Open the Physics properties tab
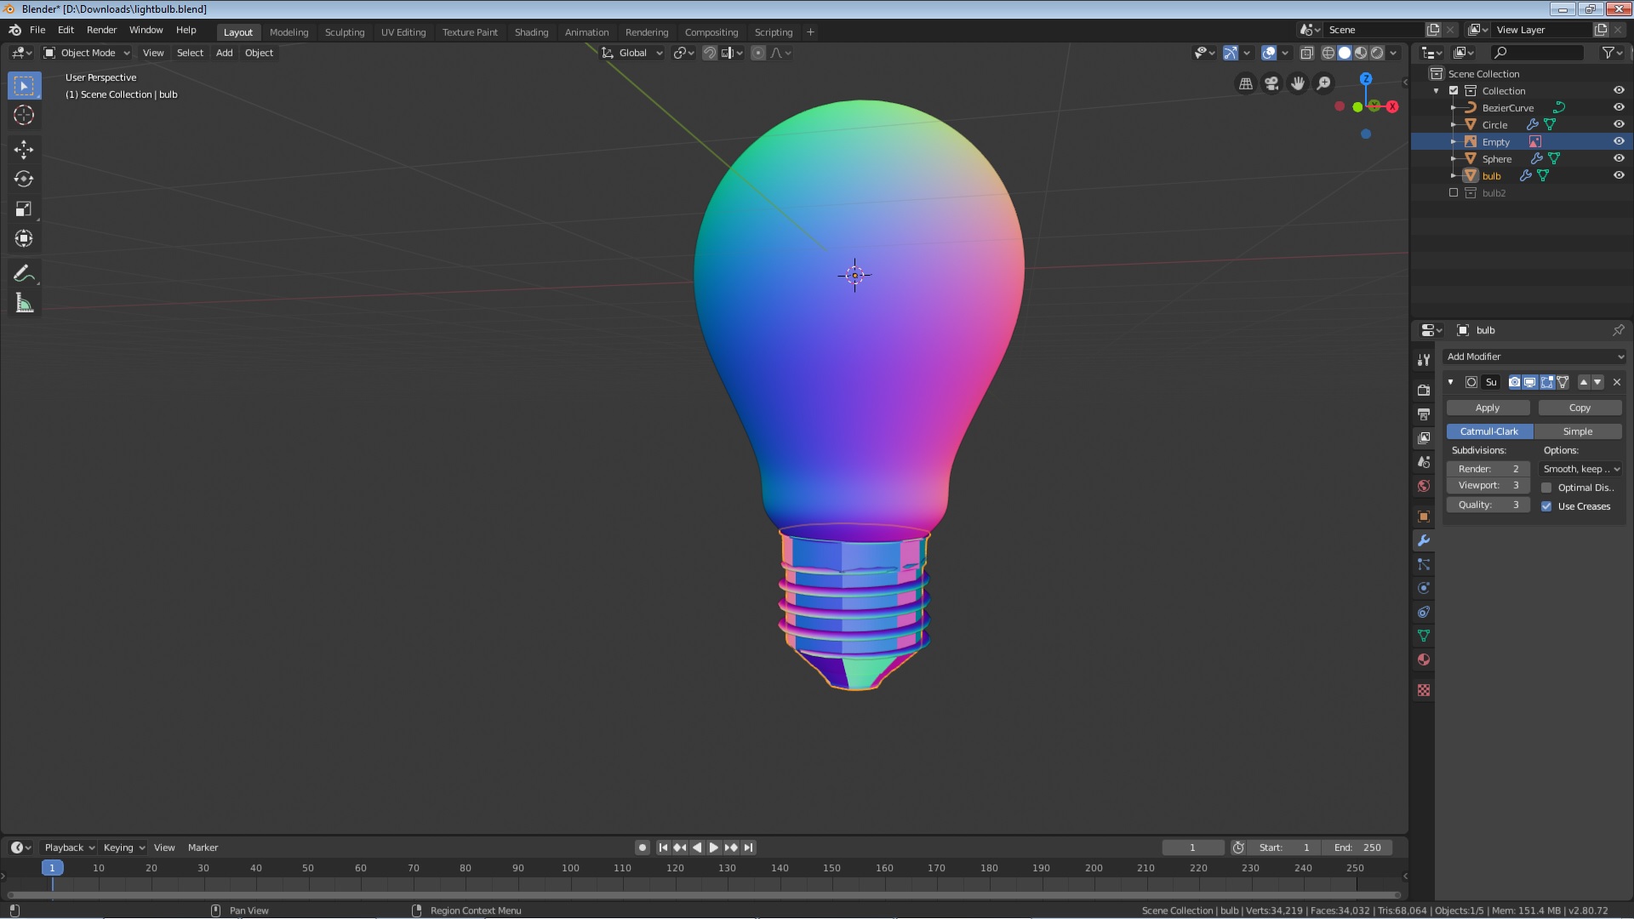The height and width of the screenshot is (919, 1634). [1424, 588]
